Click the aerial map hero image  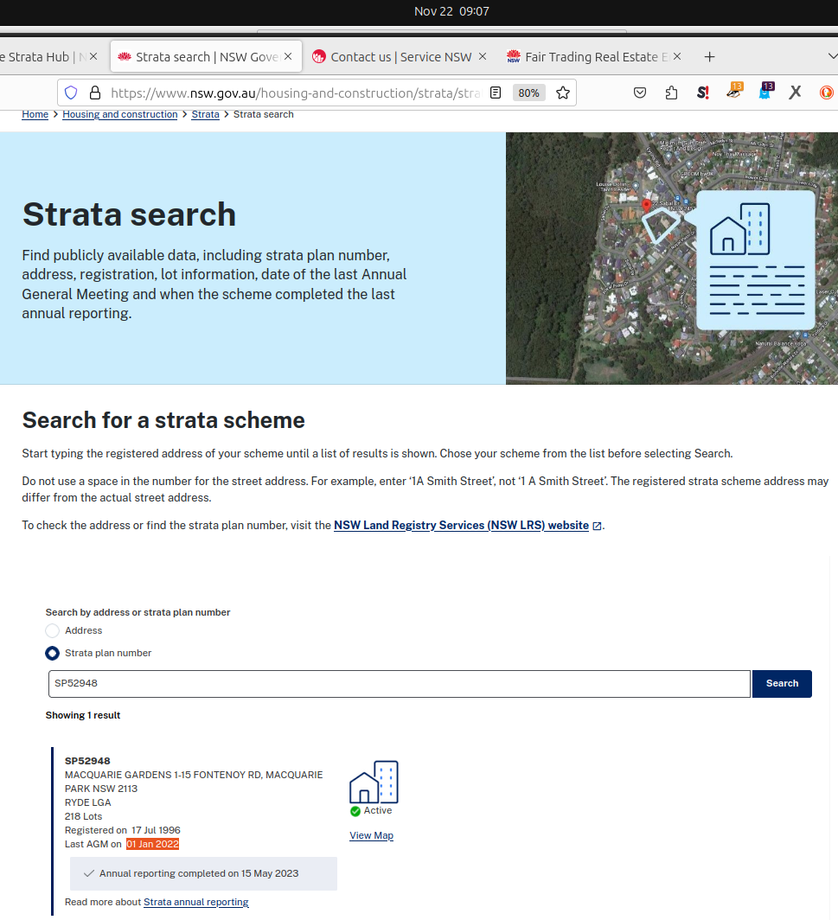click(x=672, y=259)
